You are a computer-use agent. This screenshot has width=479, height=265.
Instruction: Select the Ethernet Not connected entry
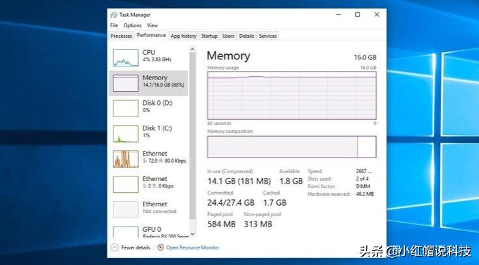[155, 208]
